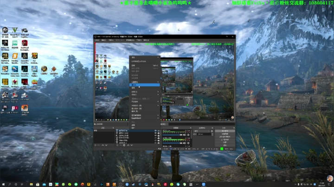Pop out the Audio Mixer dock header icon
Screen dimensions: 334x187
click(x=191, y=128)
